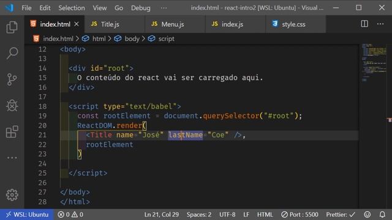Click querySelector on line 19
This screenshot has width=392, height=220.
(231, 116)
